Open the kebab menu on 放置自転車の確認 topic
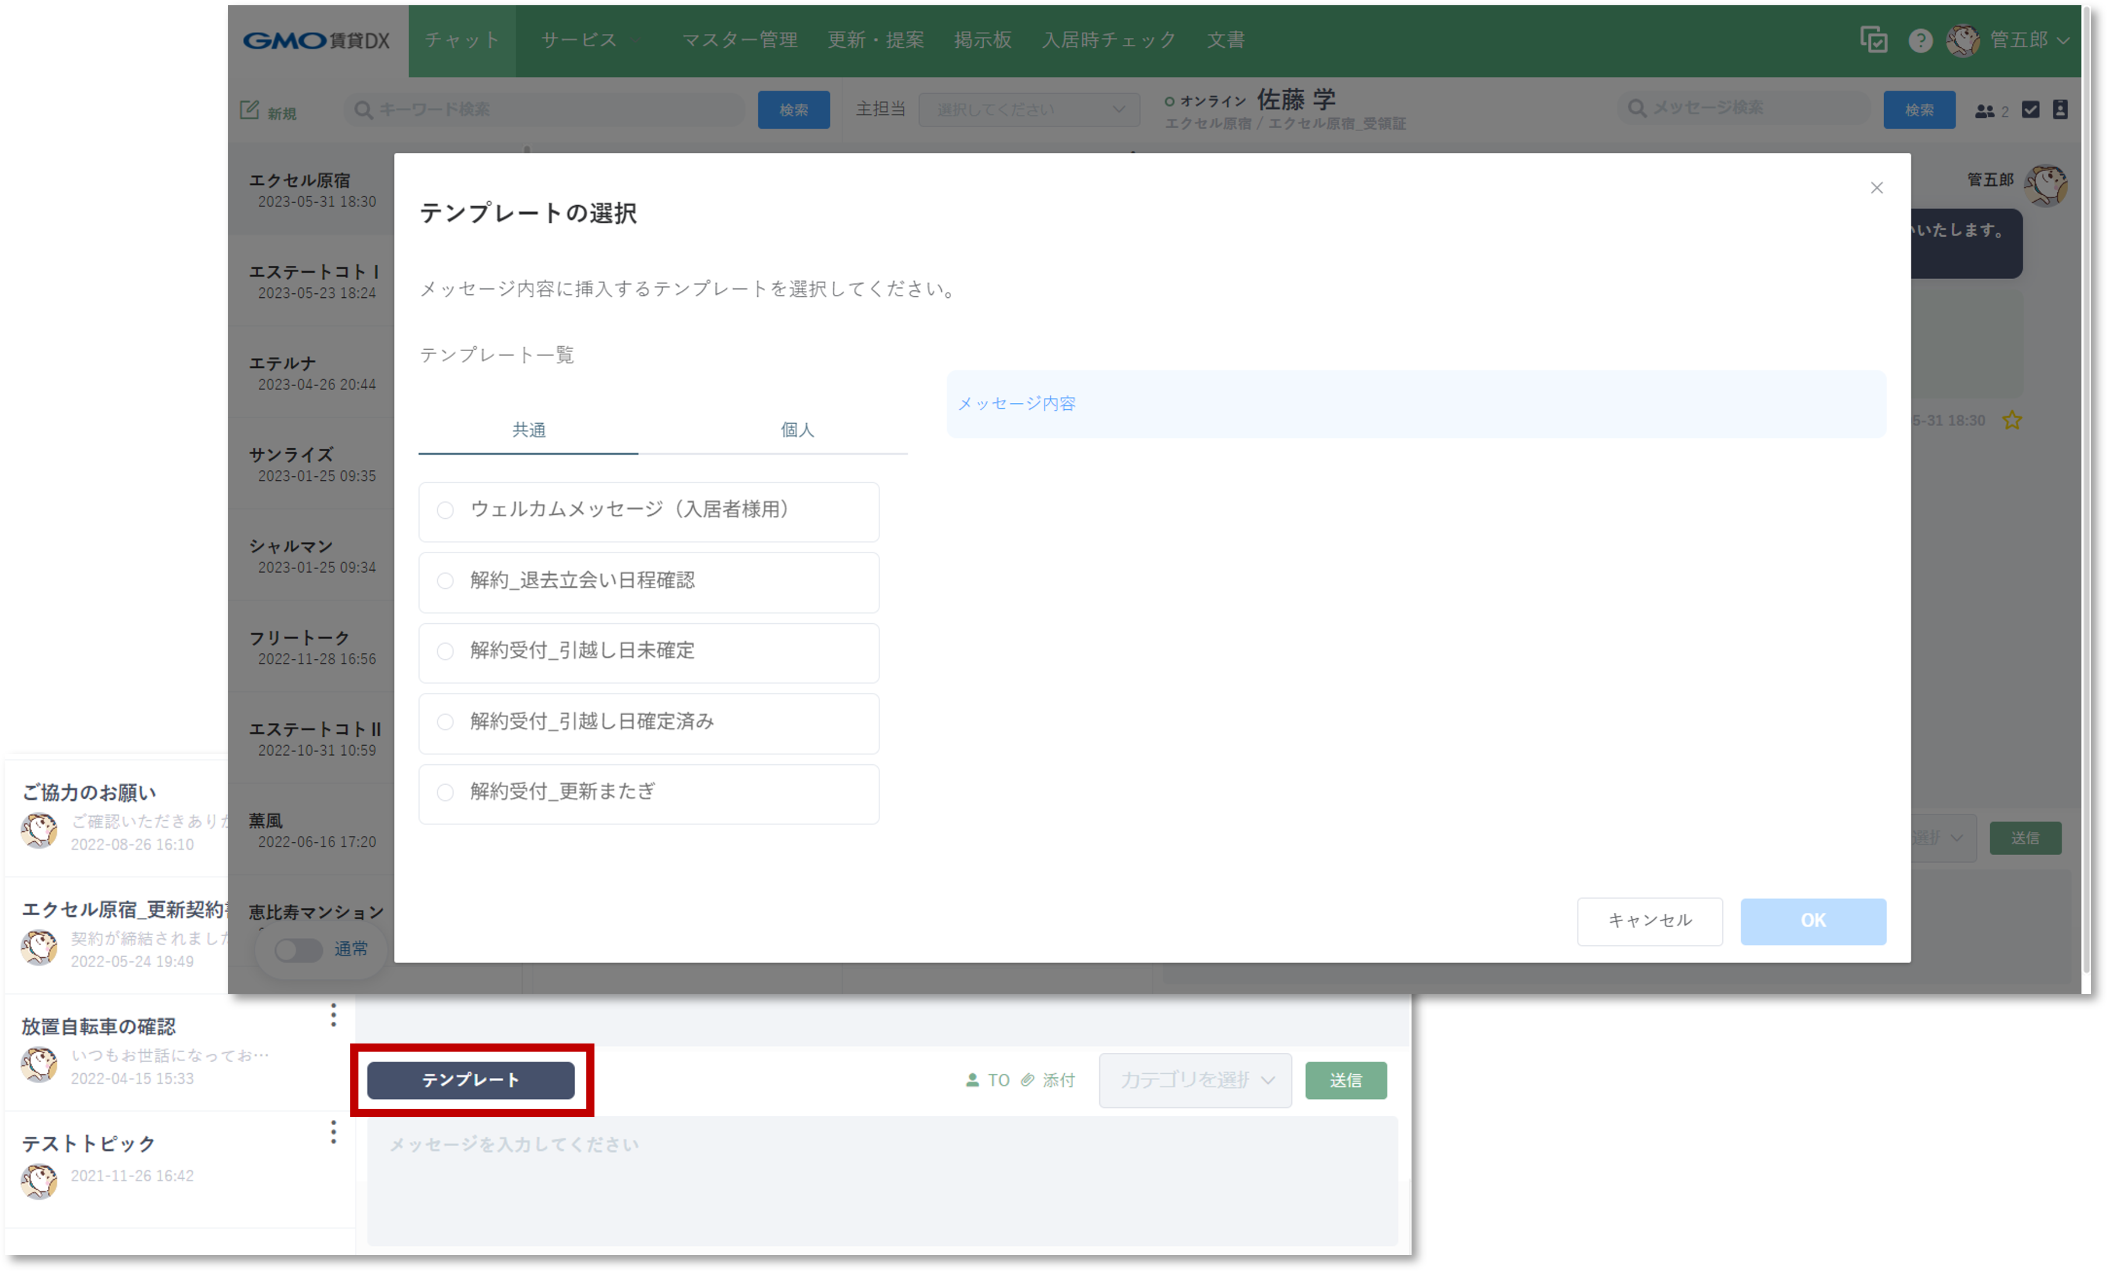The height and width of the screenshot is (1272, 2108). [x=333, y=1016]
